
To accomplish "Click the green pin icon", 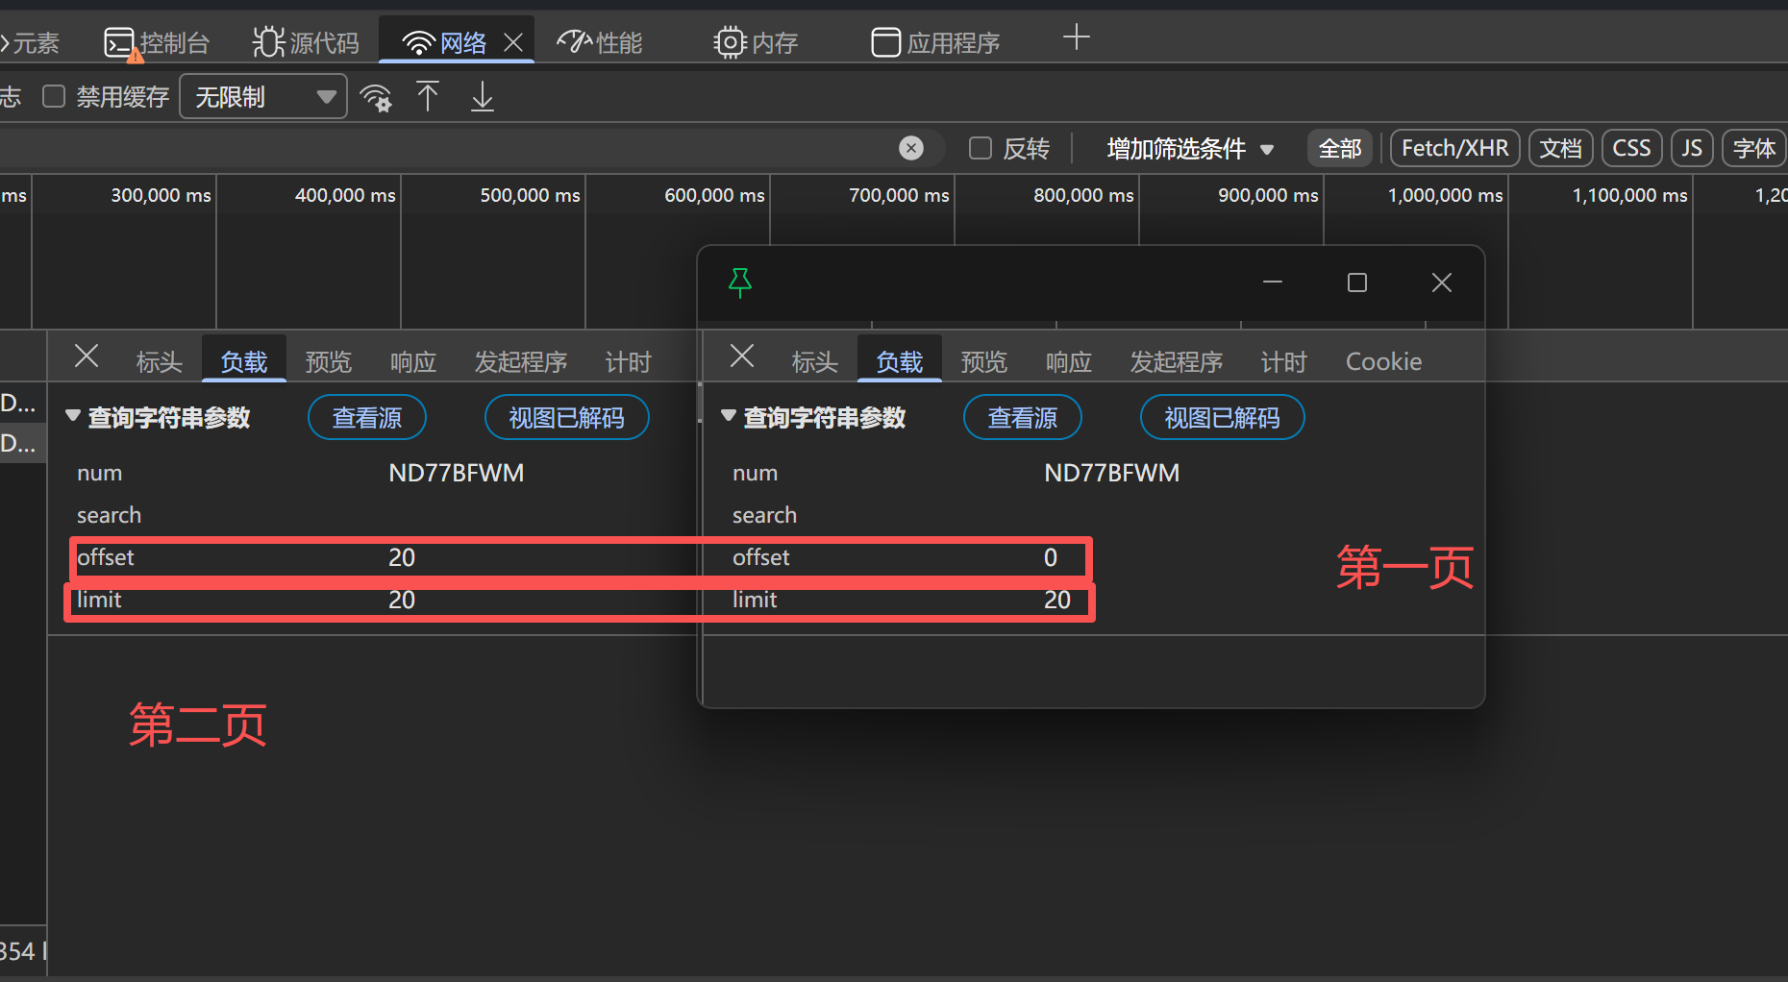I will coord(740,282).
